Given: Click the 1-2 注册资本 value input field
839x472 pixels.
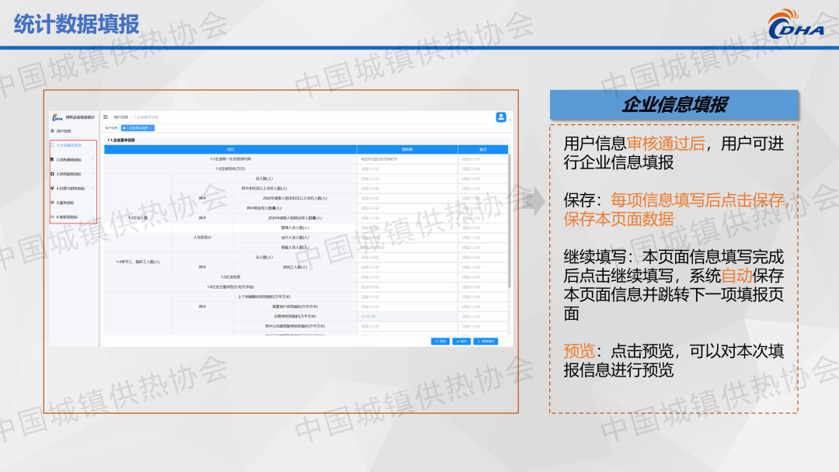Looking at the screenshot, I should pyautogui.click(x=407, y=168).
